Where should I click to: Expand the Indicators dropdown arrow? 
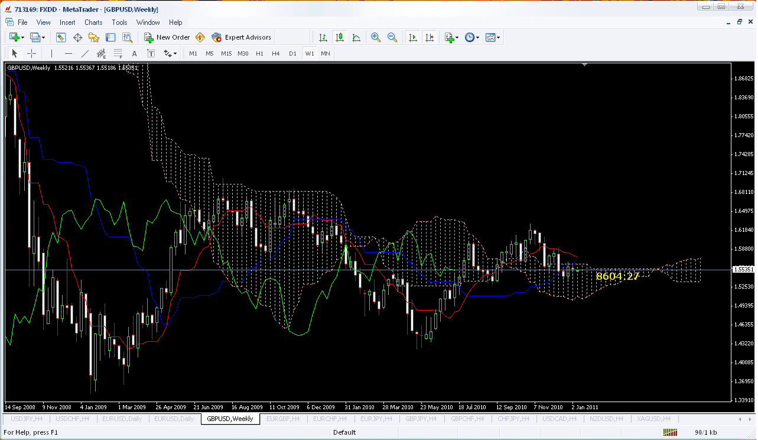point(457,37)
